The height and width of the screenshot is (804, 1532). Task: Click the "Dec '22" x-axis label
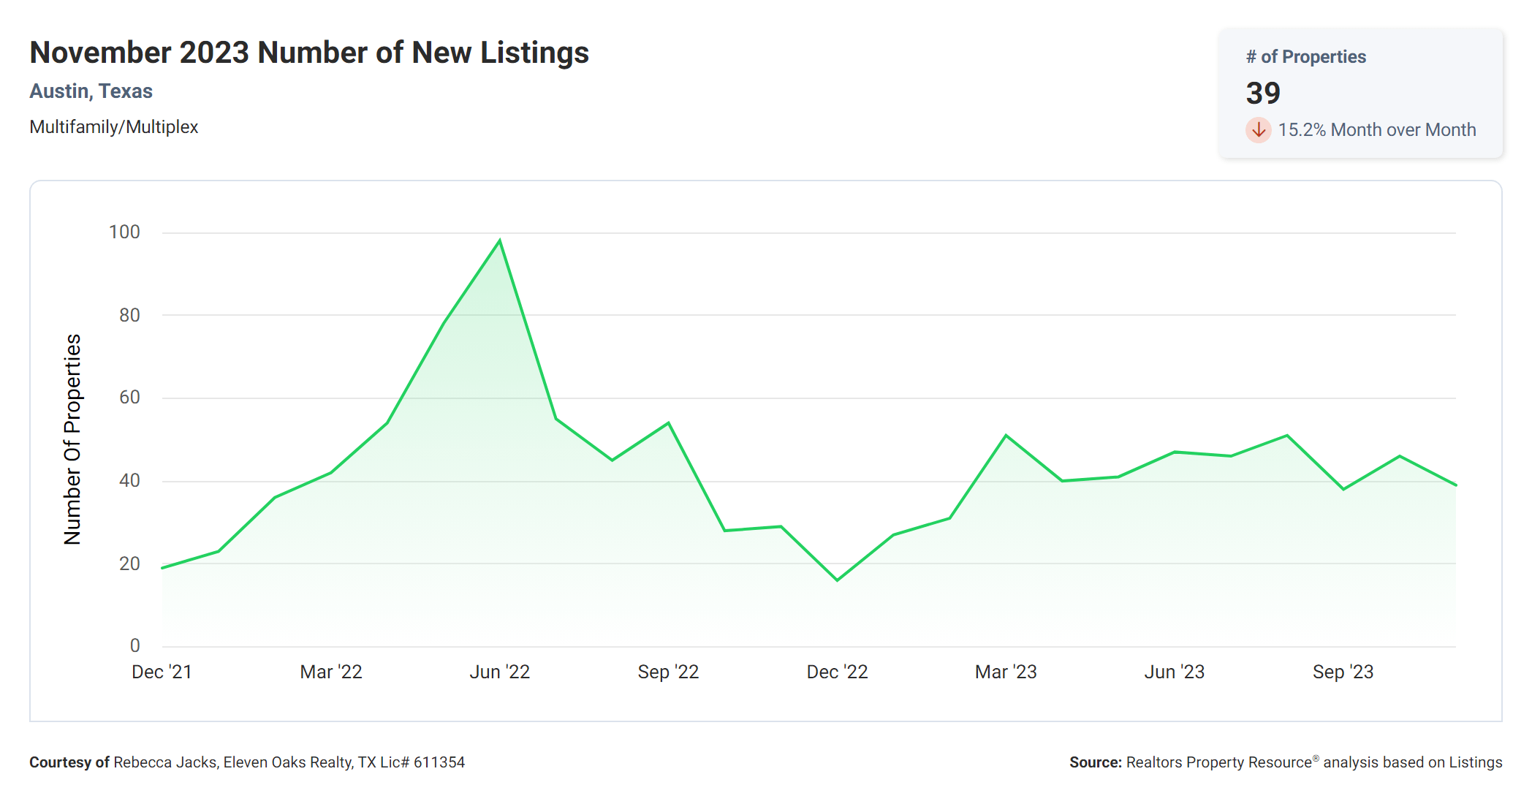point(838,672)
